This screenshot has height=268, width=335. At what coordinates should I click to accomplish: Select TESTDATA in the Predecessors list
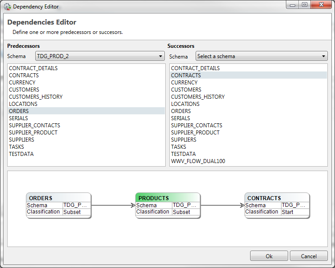point(21,154)
